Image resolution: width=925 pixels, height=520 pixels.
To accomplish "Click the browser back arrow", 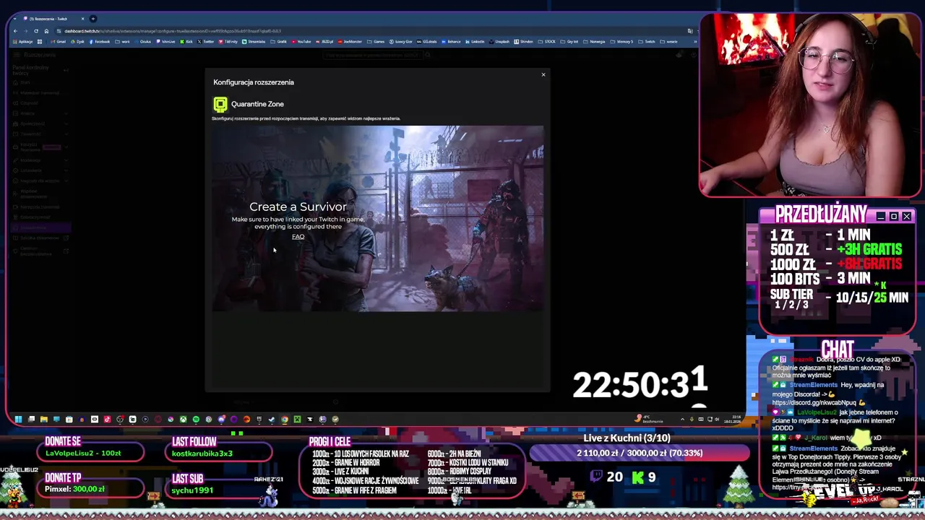I will (x=16, y=31).
